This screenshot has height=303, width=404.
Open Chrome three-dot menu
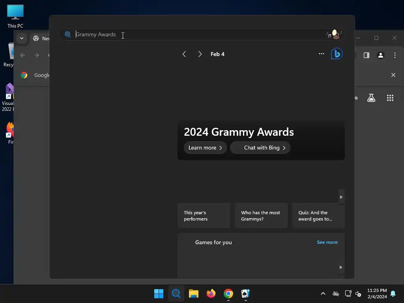395,55
